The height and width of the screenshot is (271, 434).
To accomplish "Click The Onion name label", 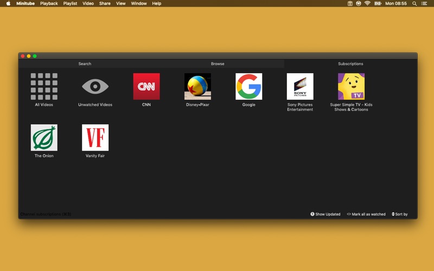I will point(44,156).
